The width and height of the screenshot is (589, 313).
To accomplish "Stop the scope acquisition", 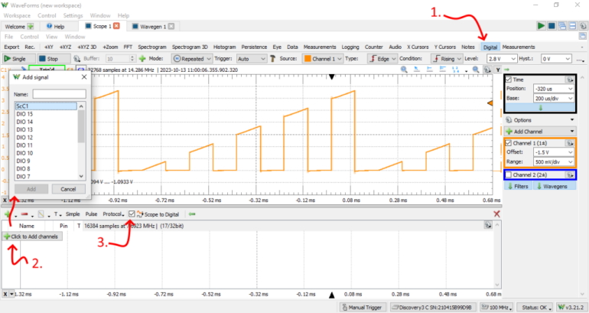I will 48,58.
